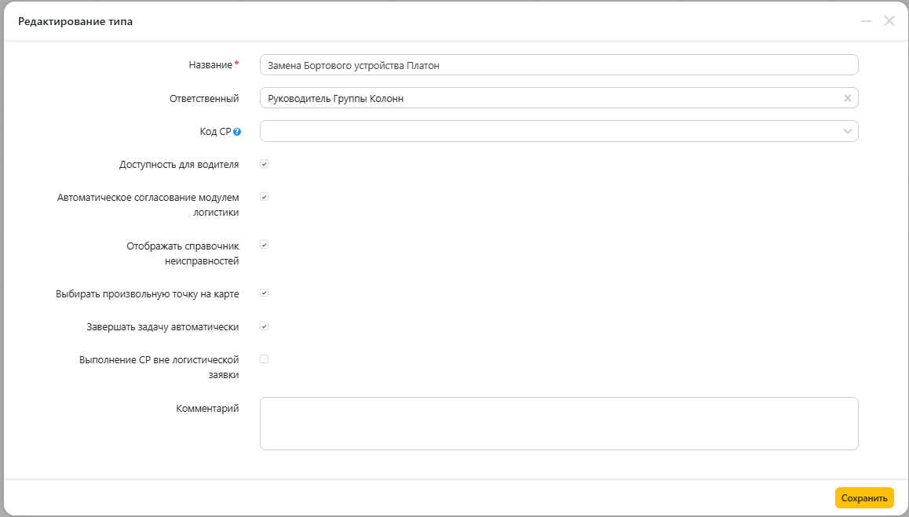Viewport: 909px width, 517px height.
Task: Click the Название label
Action: [x=210, y=65]
